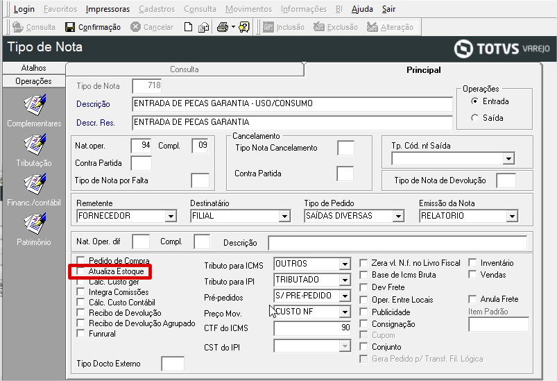Click the Sair menu item
Screen dimensions: 557x381
(388, 9)
